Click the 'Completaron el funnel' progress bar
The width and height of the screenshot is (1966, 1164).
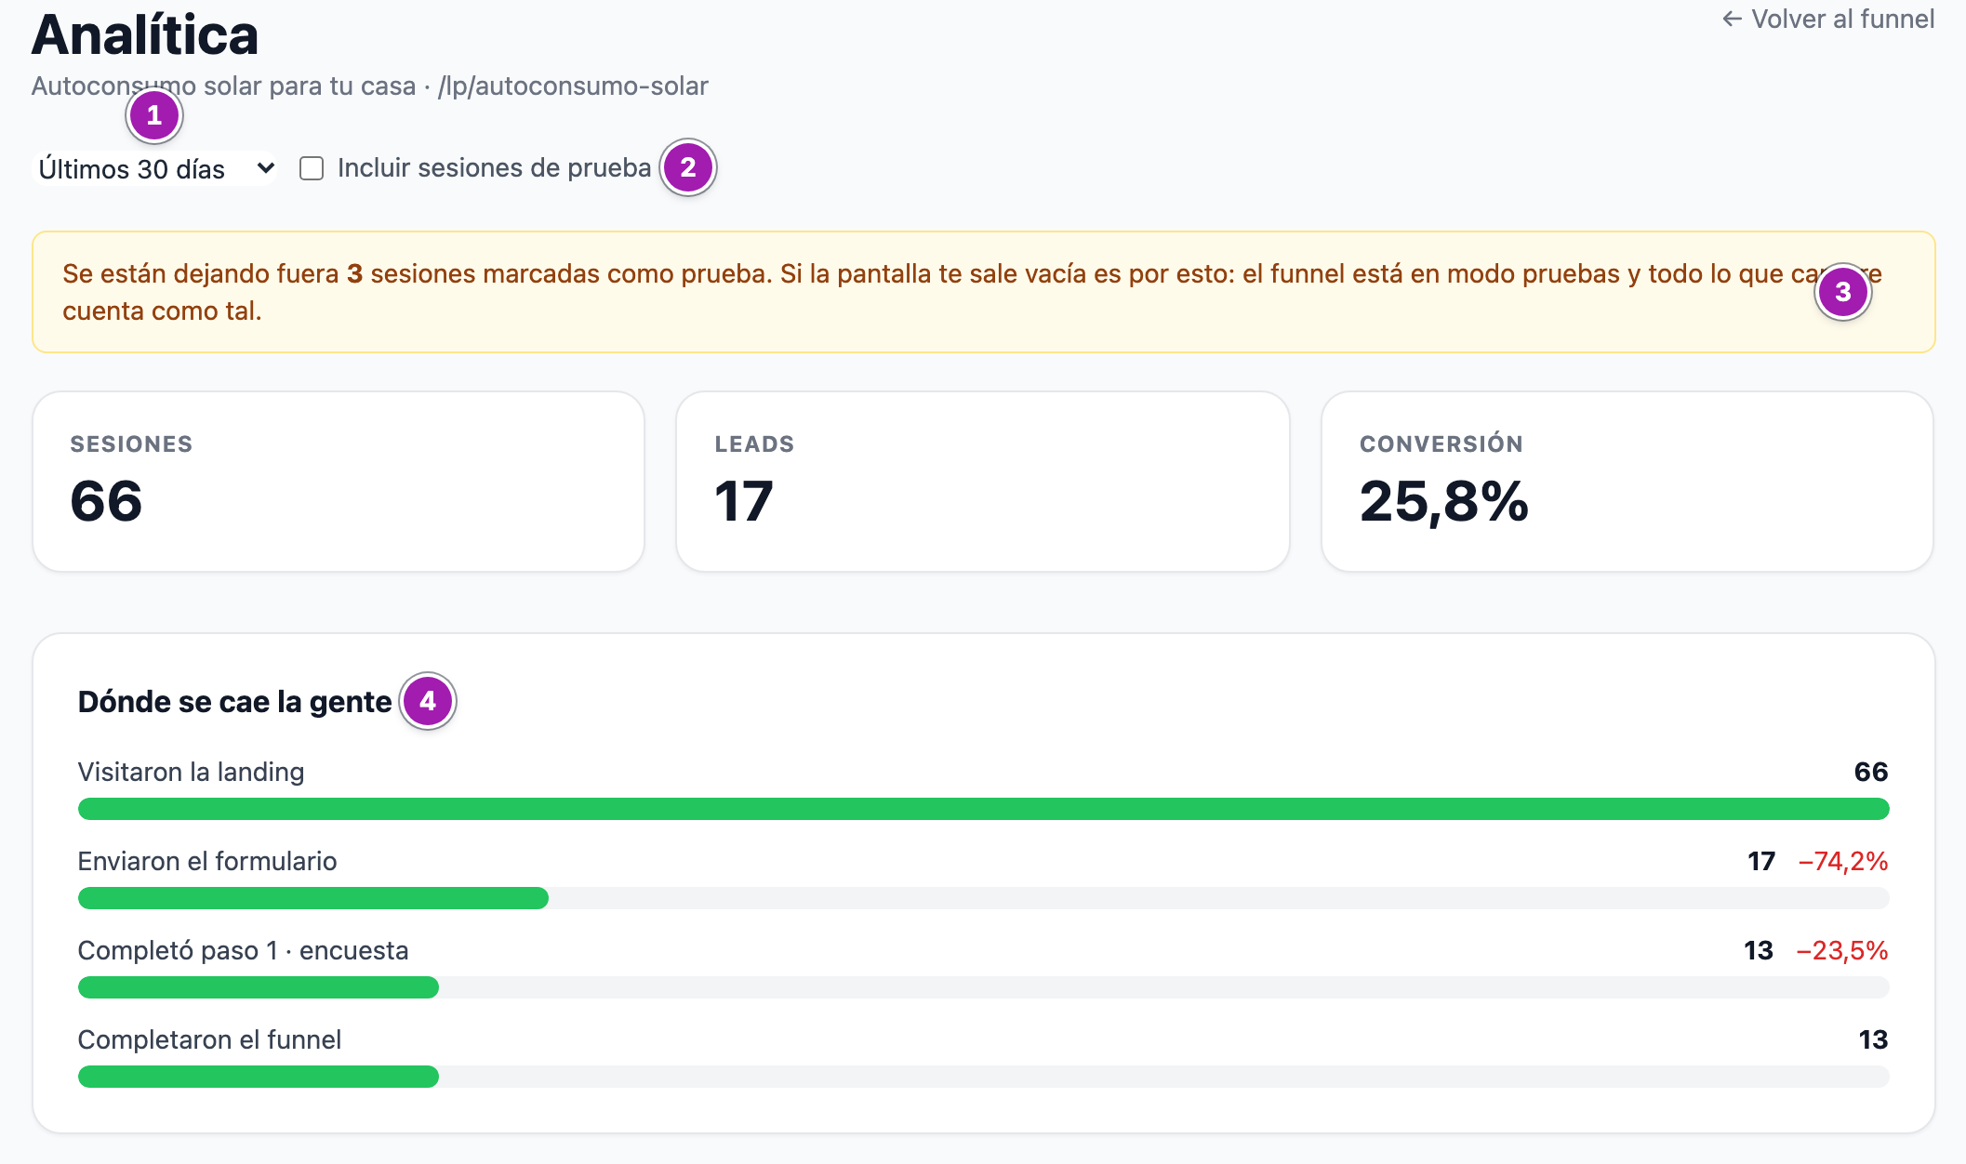[x=983, y=1077]
